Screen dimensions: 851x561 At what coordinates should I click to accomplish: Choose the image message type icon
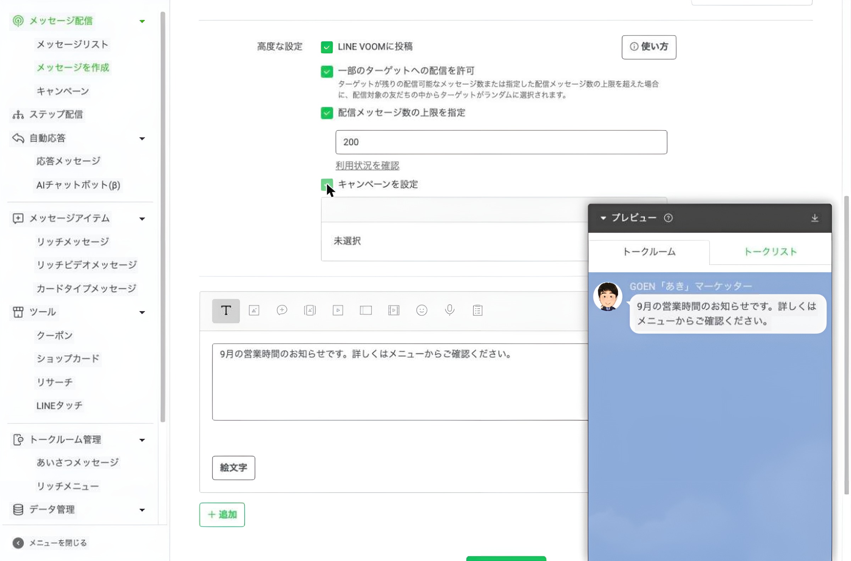pyautogui.click(x=254, y=310)
